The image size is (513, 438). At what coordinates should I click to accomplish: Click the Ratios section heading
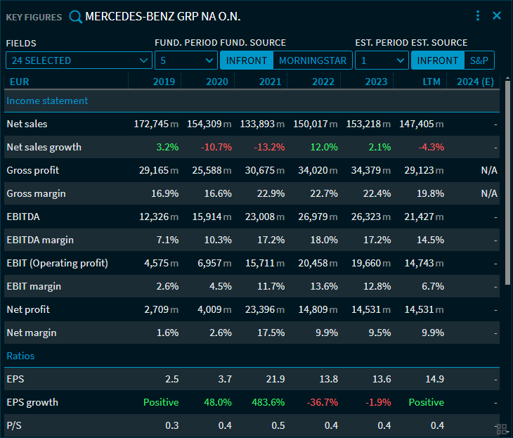point(20,356)
